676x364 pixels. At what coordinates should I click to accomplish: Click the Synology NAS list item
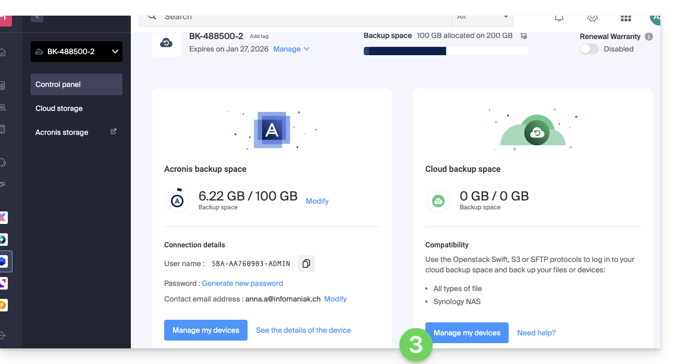point(457,302)
